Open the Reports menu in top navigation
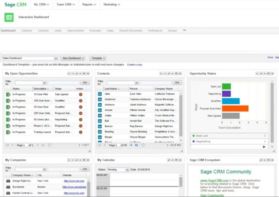 [89, 5]
